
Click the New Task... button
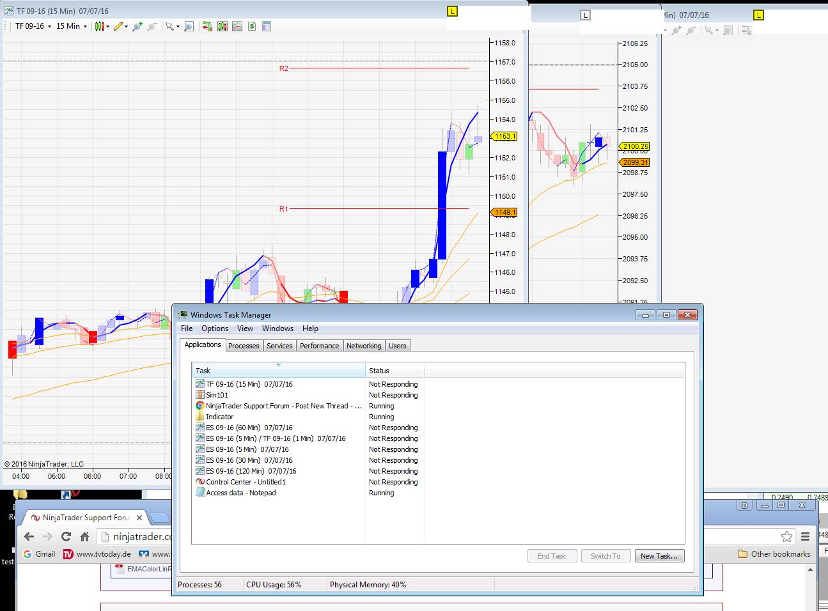click(659, 556)
